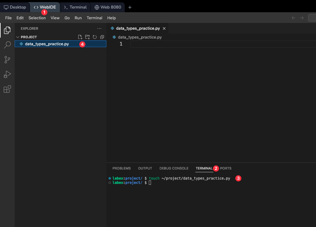Open the Explorer more actions menu
Image resolution: width=316 pixels, height=227 pixels.
click(99, 28)
